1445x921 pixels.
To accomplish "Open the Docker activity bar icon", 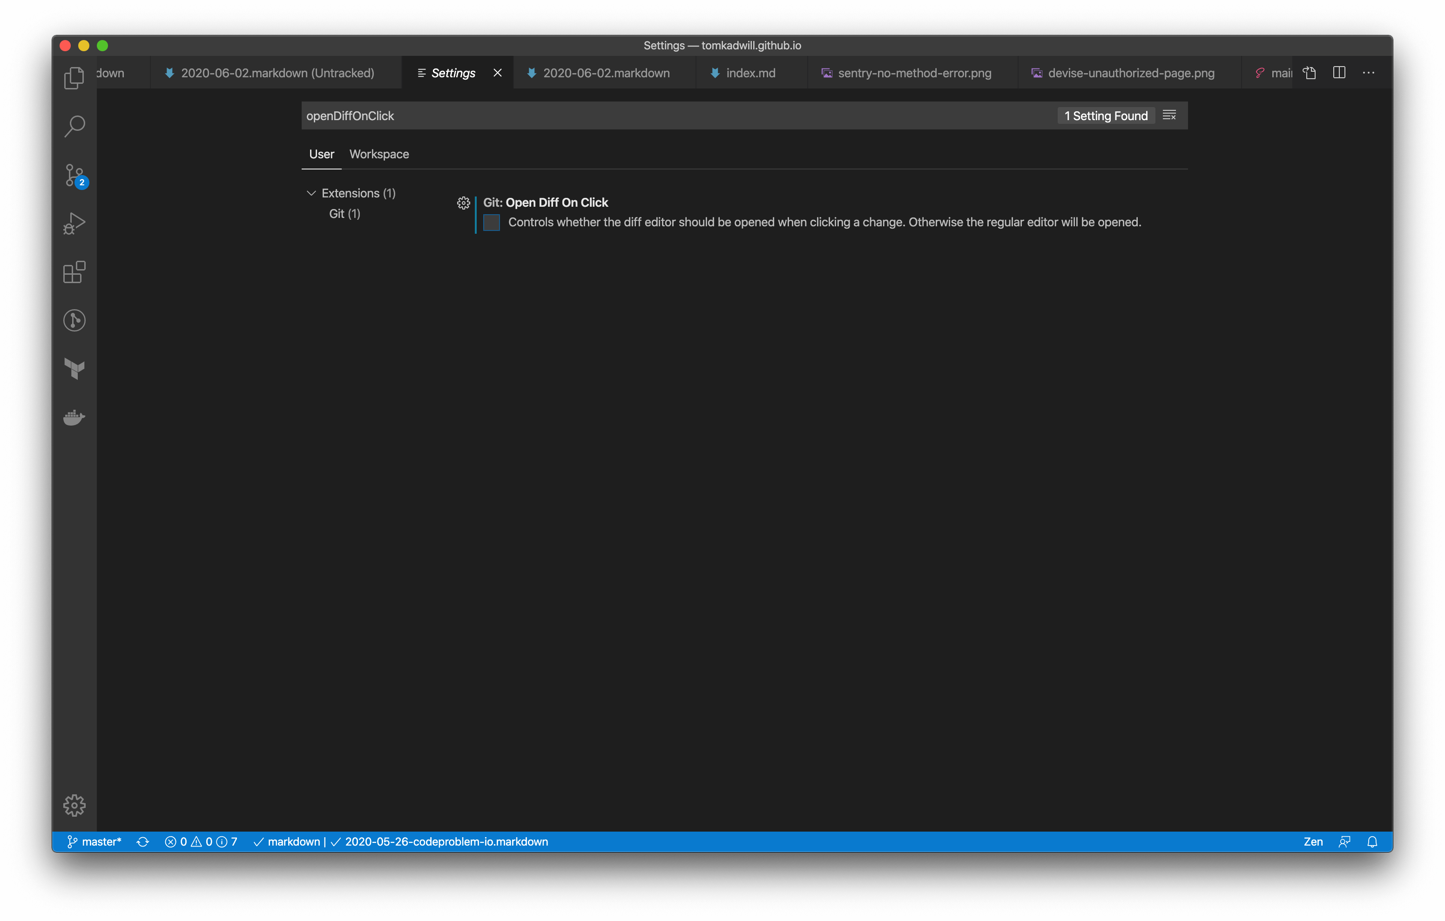I will tap(74, 417).
